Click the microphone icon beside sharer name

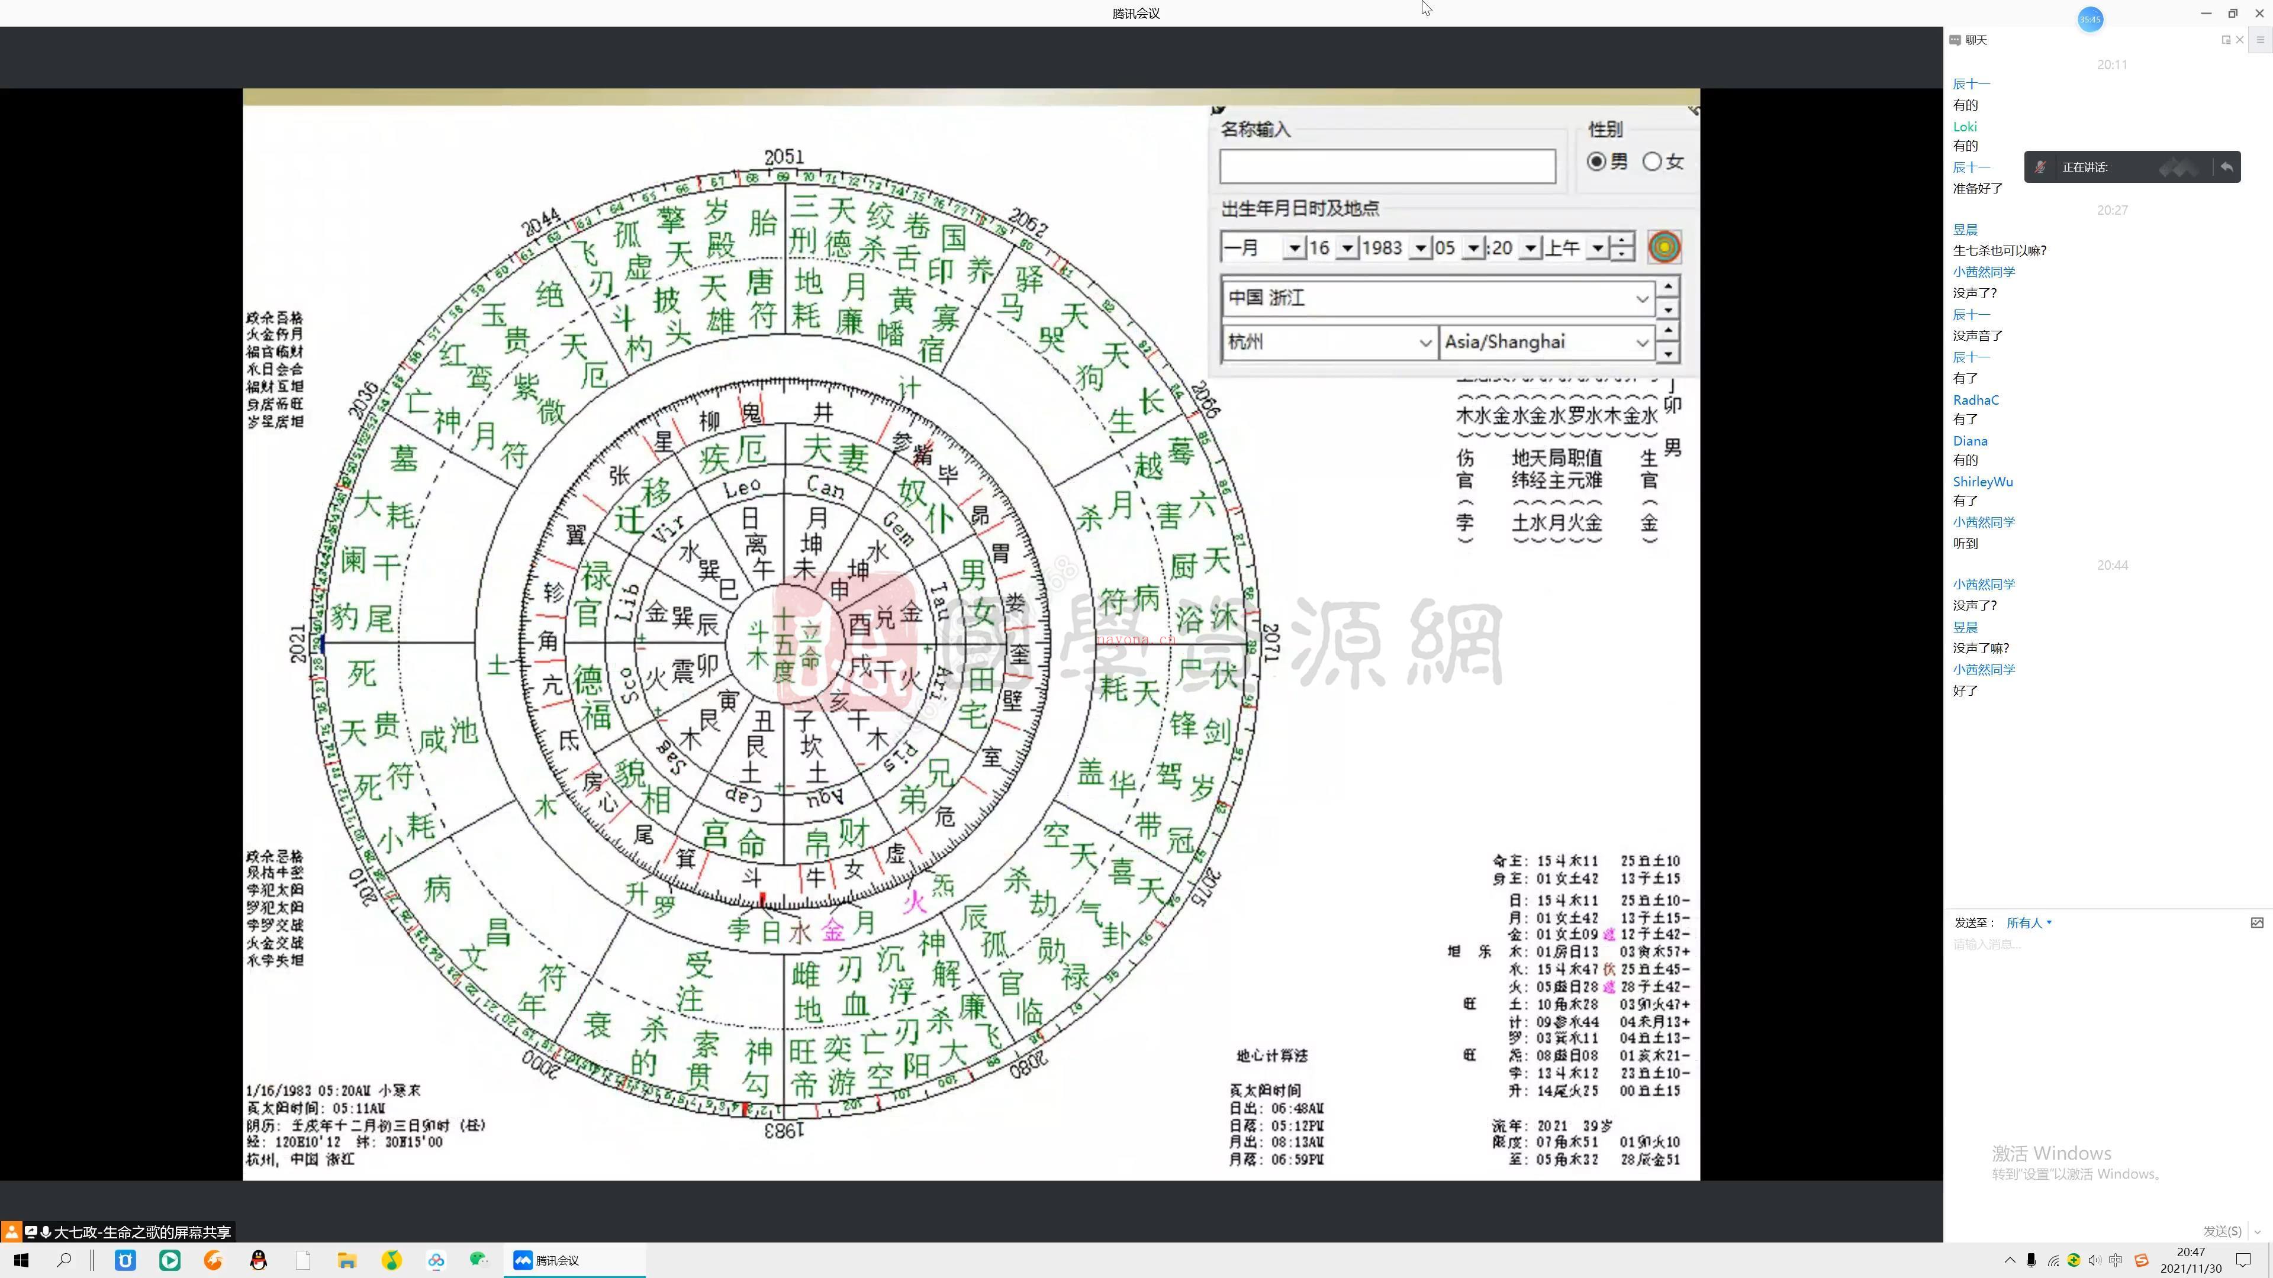(x=46, y=1231)
